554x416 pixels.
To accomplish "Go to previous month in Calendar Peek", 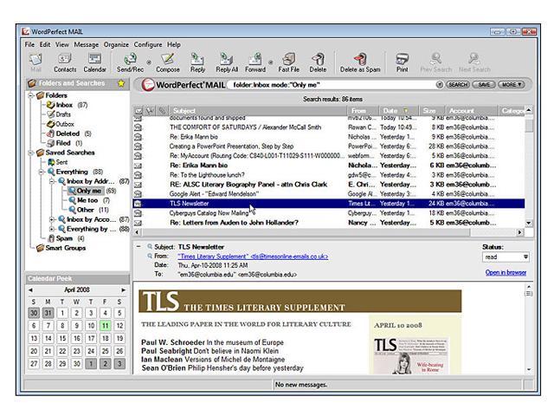I will pos(31,290).
